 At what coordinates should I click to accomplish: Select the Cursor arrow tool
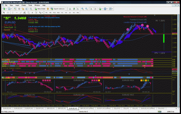pyautogui.click(x=4, y=12)
